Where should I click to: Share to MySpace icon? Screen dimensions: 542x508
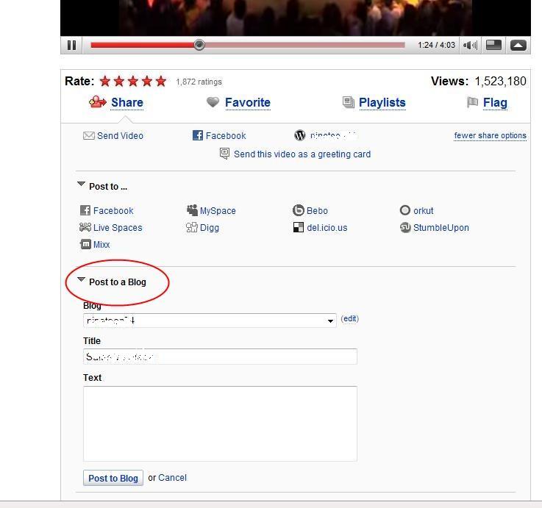192,210
